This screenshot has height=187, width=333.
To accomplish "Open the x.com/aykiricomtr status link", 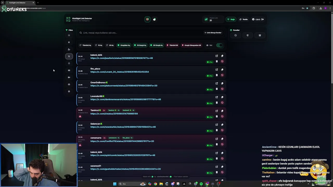I will (123, 155).
